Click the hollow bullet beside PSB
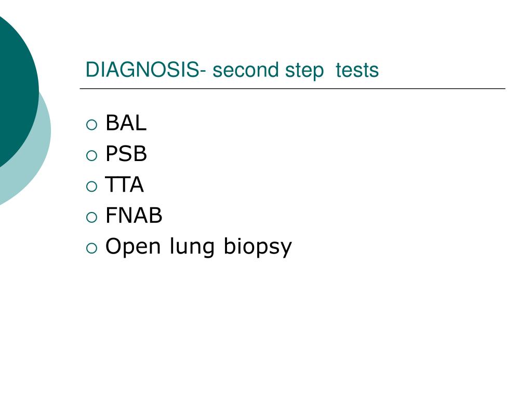The height and width of the screenshot is (399, 532). pyautogui.click(x=91, y=156)
